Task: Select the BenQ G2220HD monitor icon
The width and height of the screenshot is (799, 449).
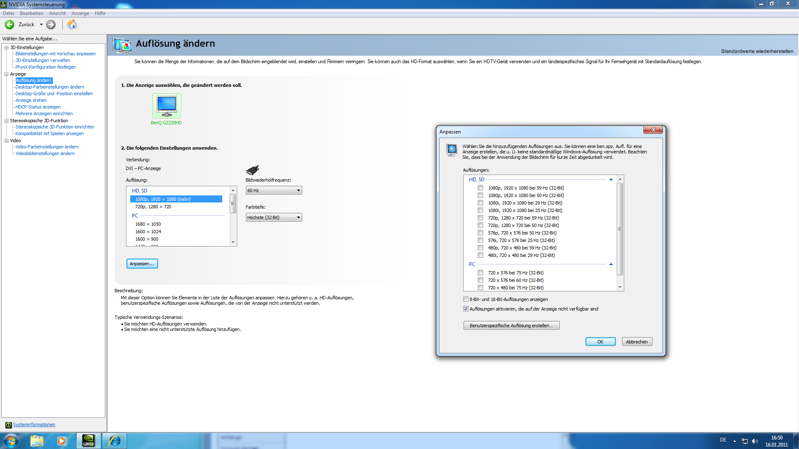Action: click(x=166, y=106)
